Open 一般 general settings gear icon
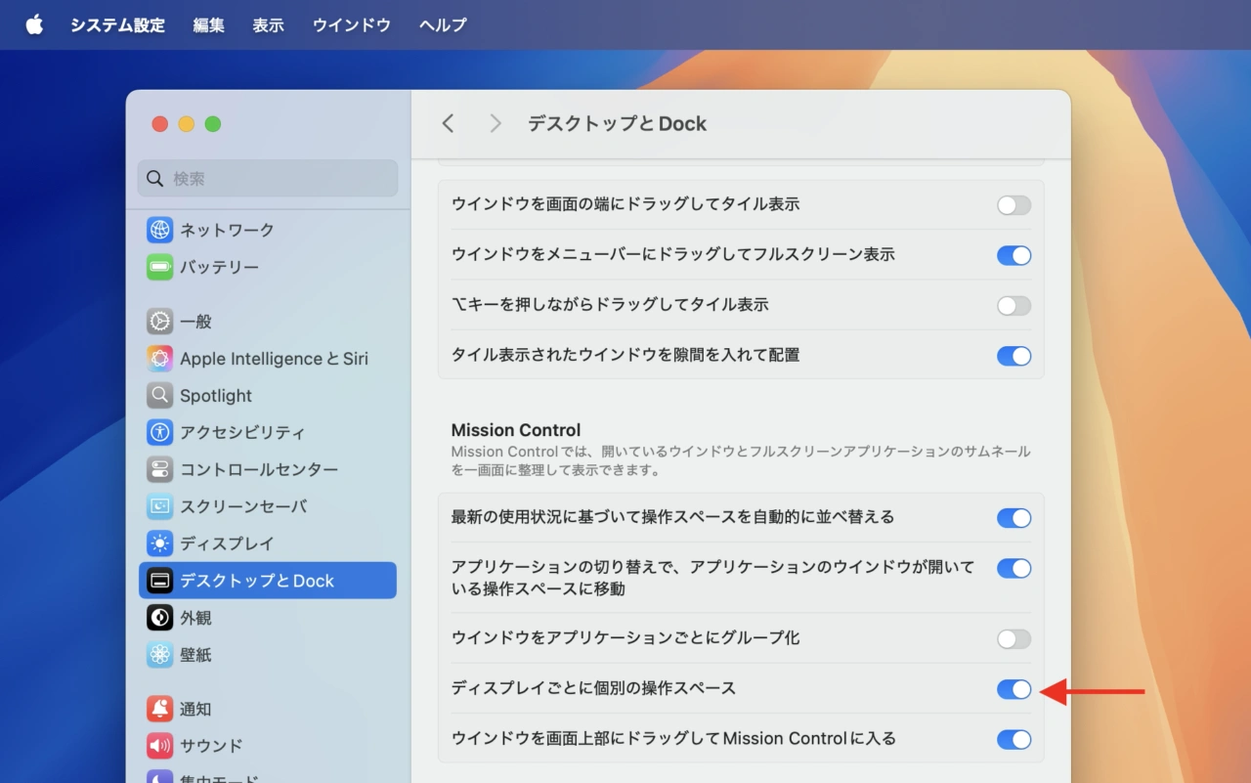This screenshot has width=1251, height=783. coord(160,322)
